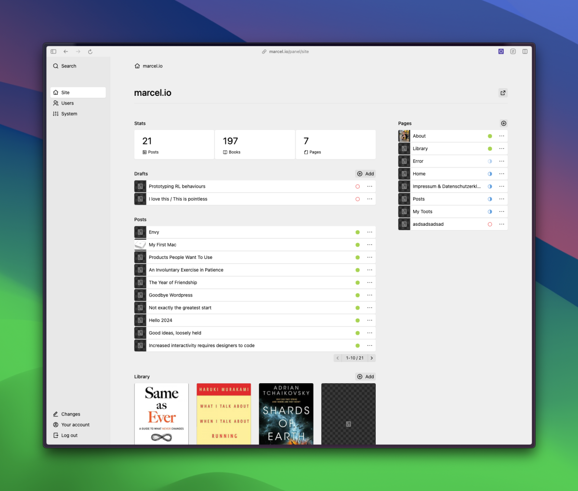The height and width of the screenshot is (491, 578).
Task: Click the About page thumbnail icon
Action: pos(404,136)
